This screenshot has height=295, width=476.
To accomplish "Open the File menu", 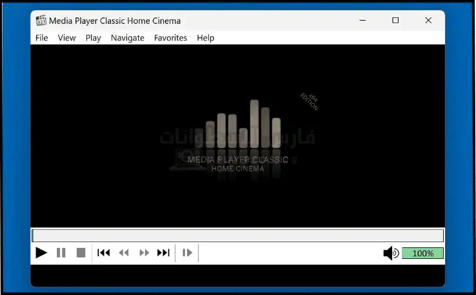I will click(42, 38).
